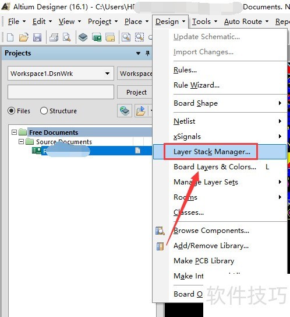290x317 pixels.
Task: Click the Zoom selected area icon
Action: (x=139, y=37)
